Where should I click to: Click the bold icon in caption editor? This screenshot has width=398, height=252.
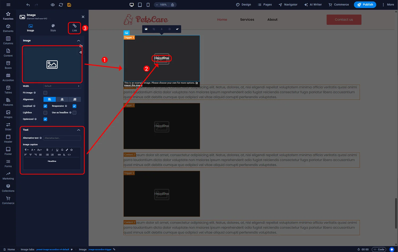click(47, 150)
